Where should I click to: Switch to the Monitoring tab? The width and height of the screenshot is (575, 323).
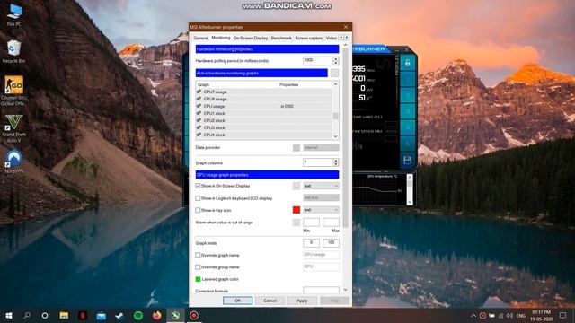[221, 38]
